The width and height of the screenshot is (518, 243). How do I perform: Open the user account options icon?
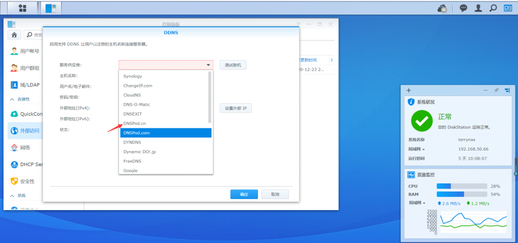coord(478,8)
